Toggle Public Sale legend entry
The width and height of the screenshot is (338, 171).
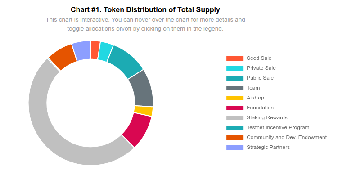point(250,78)
